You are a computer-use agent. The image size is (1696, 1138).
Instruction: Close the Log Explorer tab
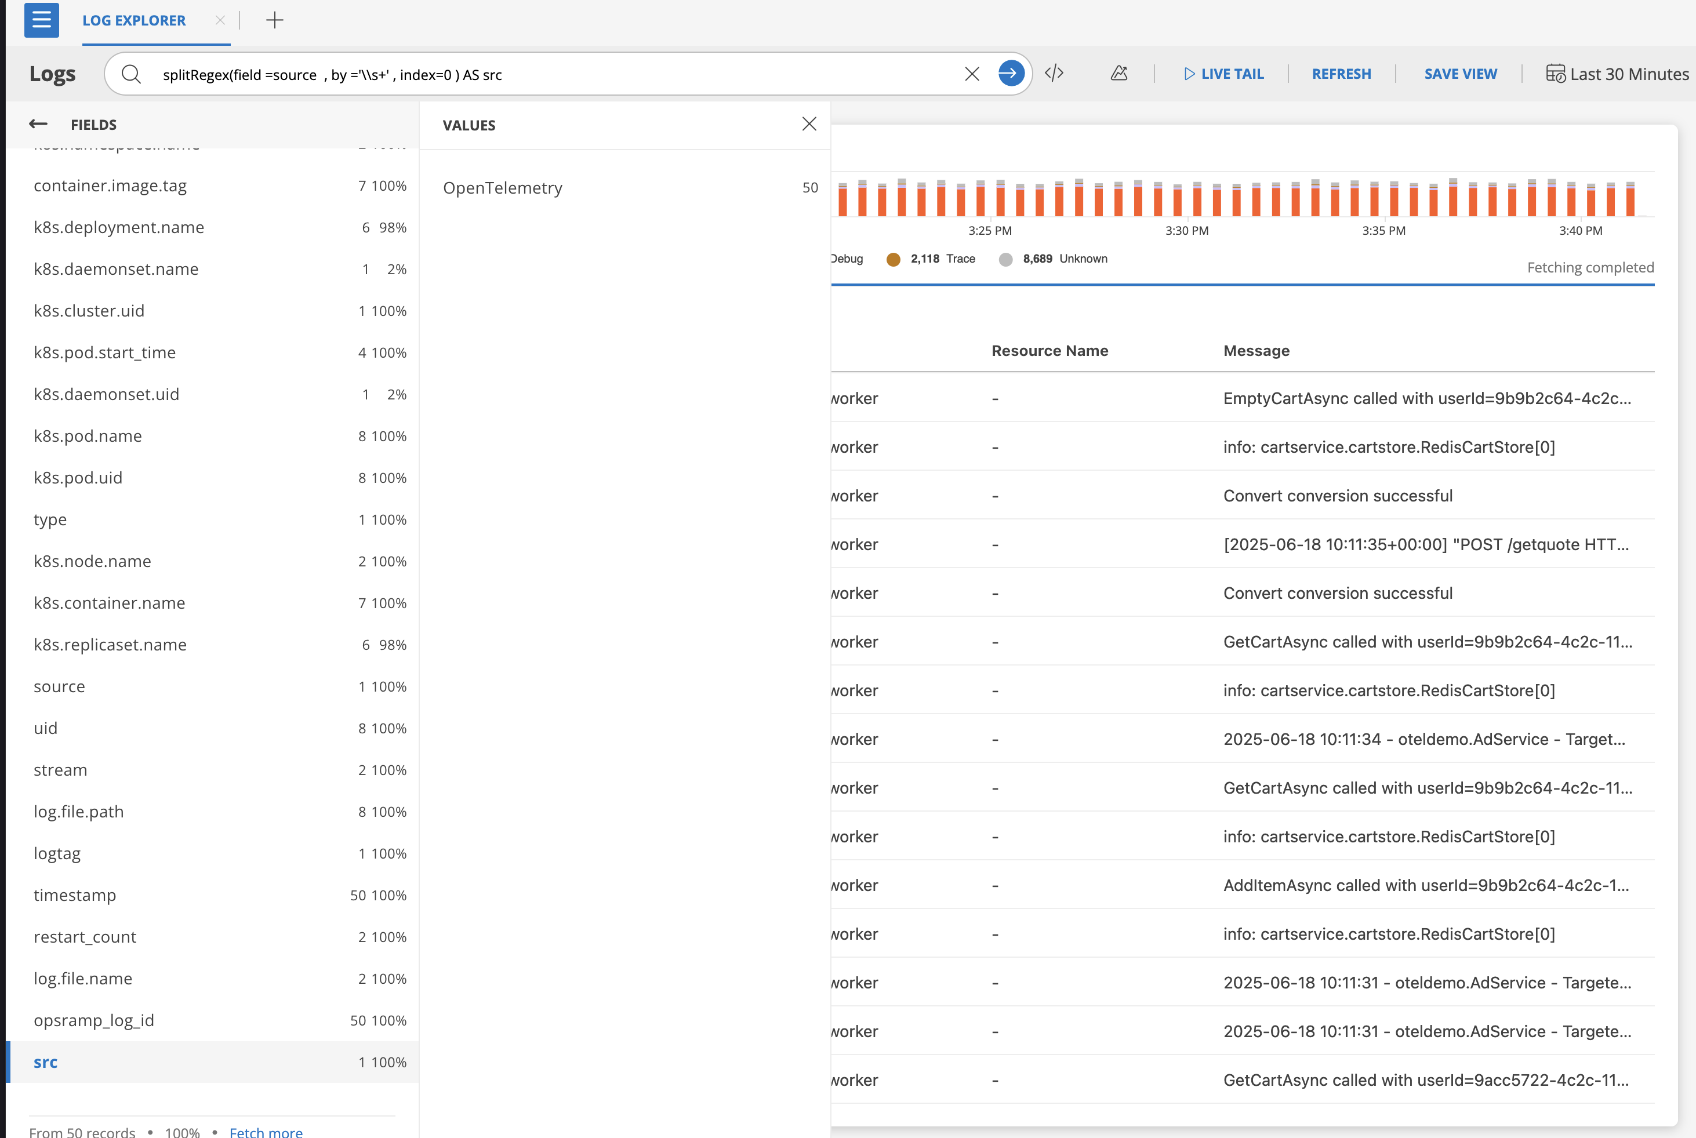click(220, 20)
